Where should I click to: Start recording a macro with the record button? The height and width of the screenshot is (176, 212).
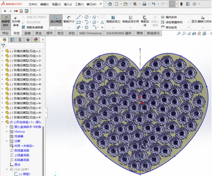tap(16, 11)
